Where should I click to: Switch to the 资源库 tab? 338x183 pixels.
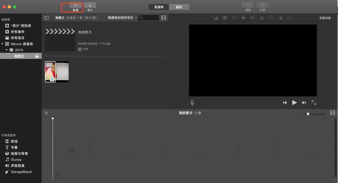[x=159, y=7]
